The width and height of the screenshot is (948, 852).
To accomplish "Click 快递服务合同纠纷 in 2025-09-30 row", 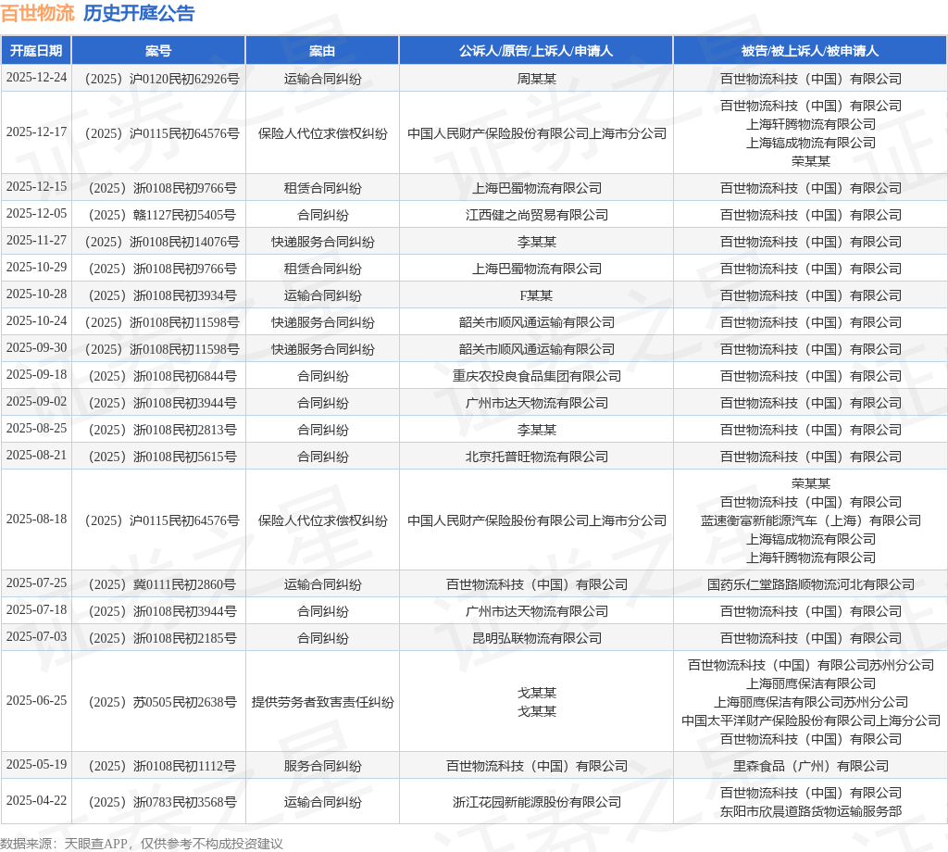I will (x=322, y=349).
